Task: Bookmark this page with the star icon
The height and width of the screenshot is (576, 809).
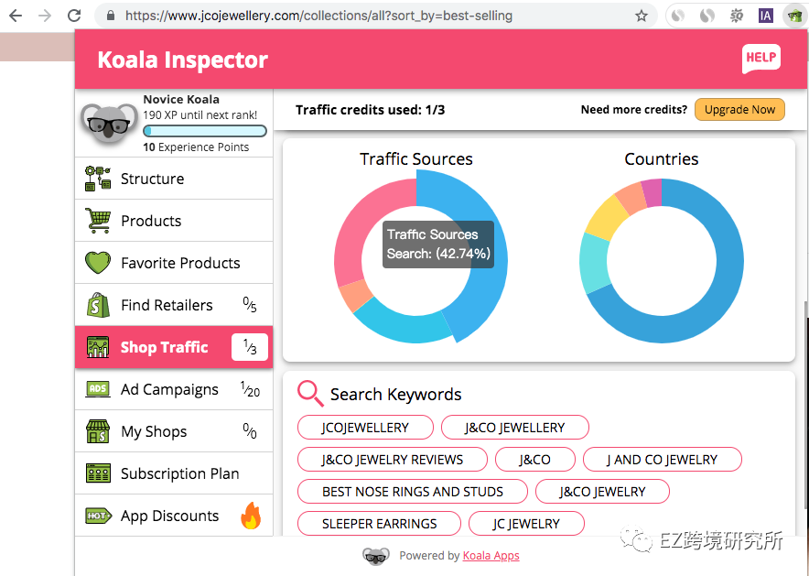Action: click(642, 16)
